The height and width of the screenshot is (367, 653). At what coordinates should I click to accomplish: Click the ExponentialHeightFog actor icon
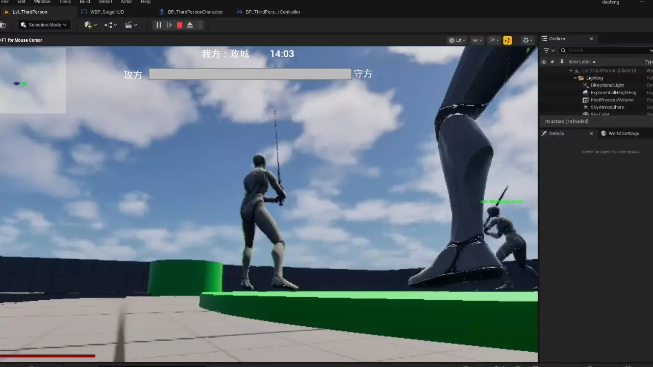tap(586, 93)
